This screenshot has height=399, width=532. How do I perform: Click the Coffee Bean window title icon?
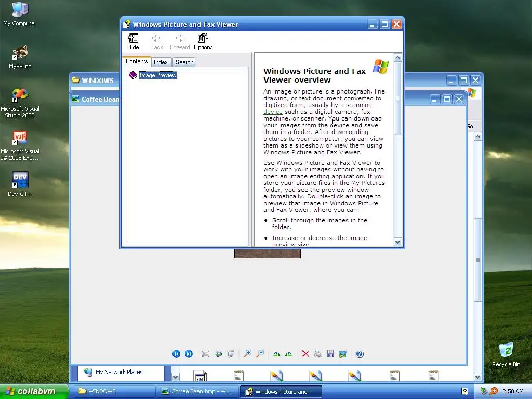tap(75, 99)
